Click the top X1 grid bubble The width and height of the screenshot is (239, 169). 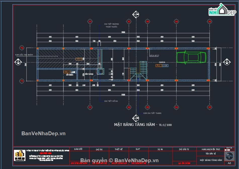click(x=90, y=21)
